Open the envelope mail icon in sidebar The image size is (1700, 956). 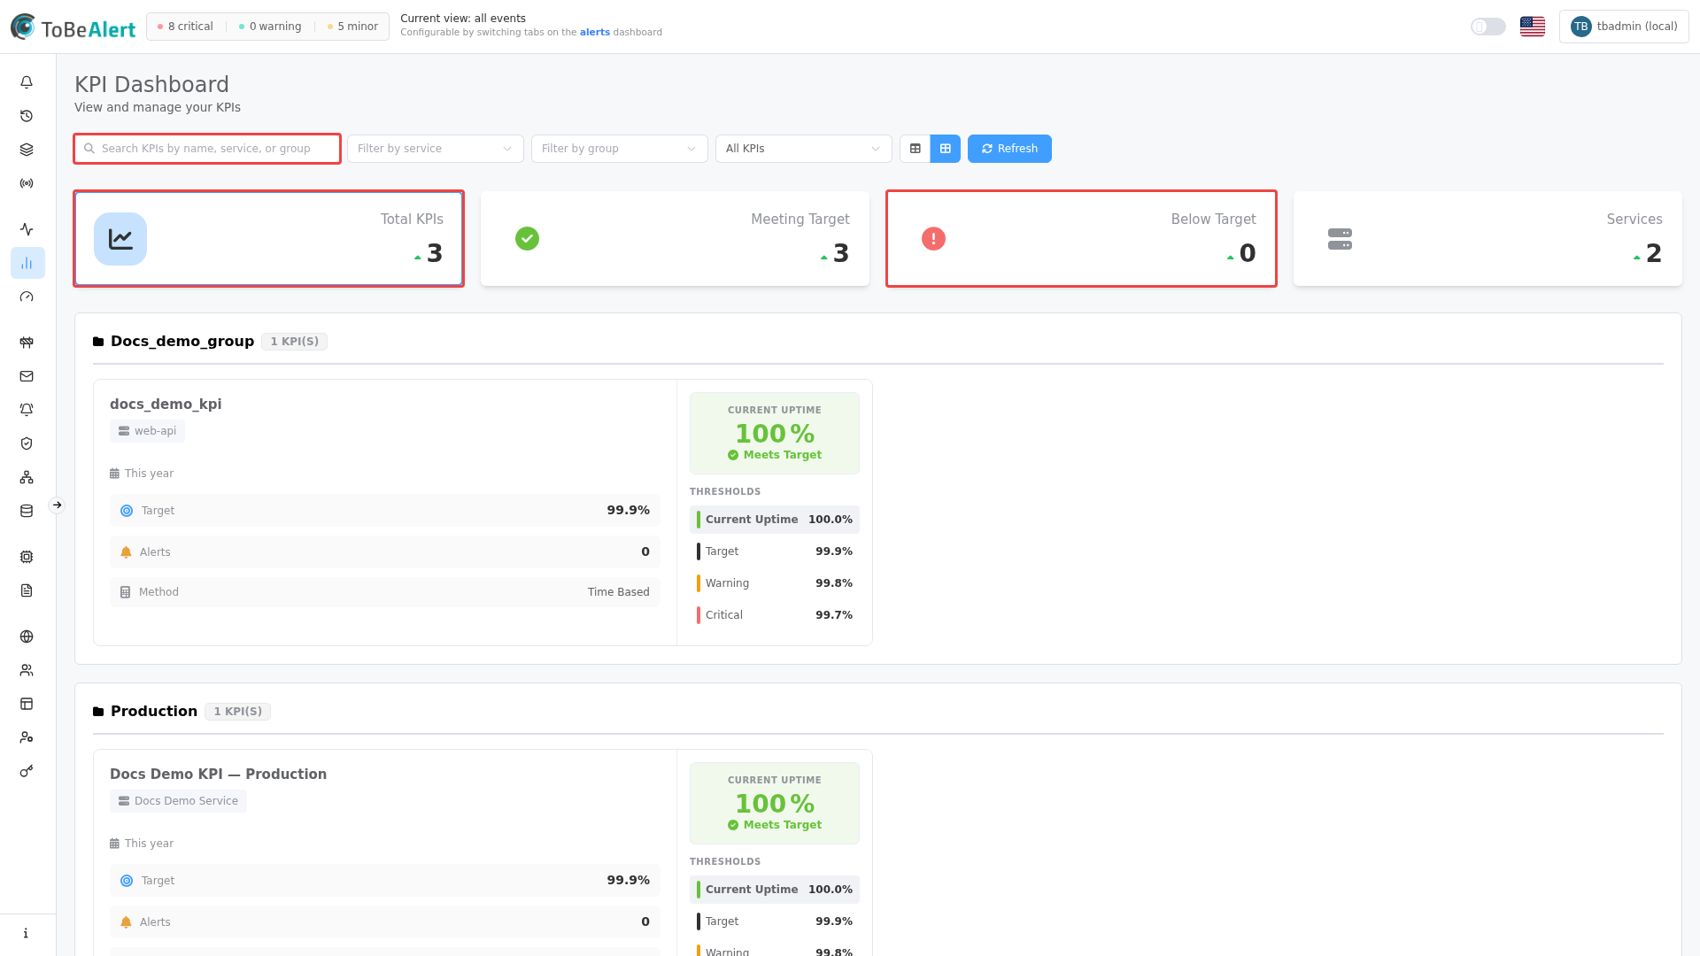(27, 376)
